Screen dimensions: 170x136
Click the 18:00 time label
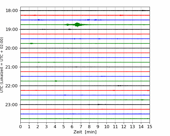click(x=12, y=11)
